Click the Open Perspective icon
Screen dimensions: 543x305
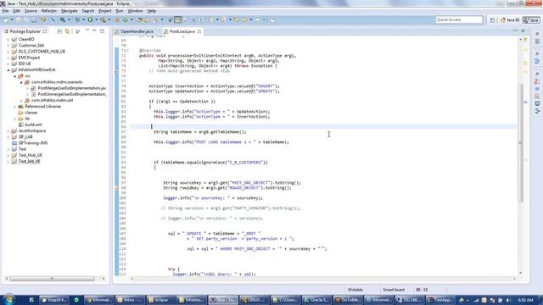click(x=492, y=20)
